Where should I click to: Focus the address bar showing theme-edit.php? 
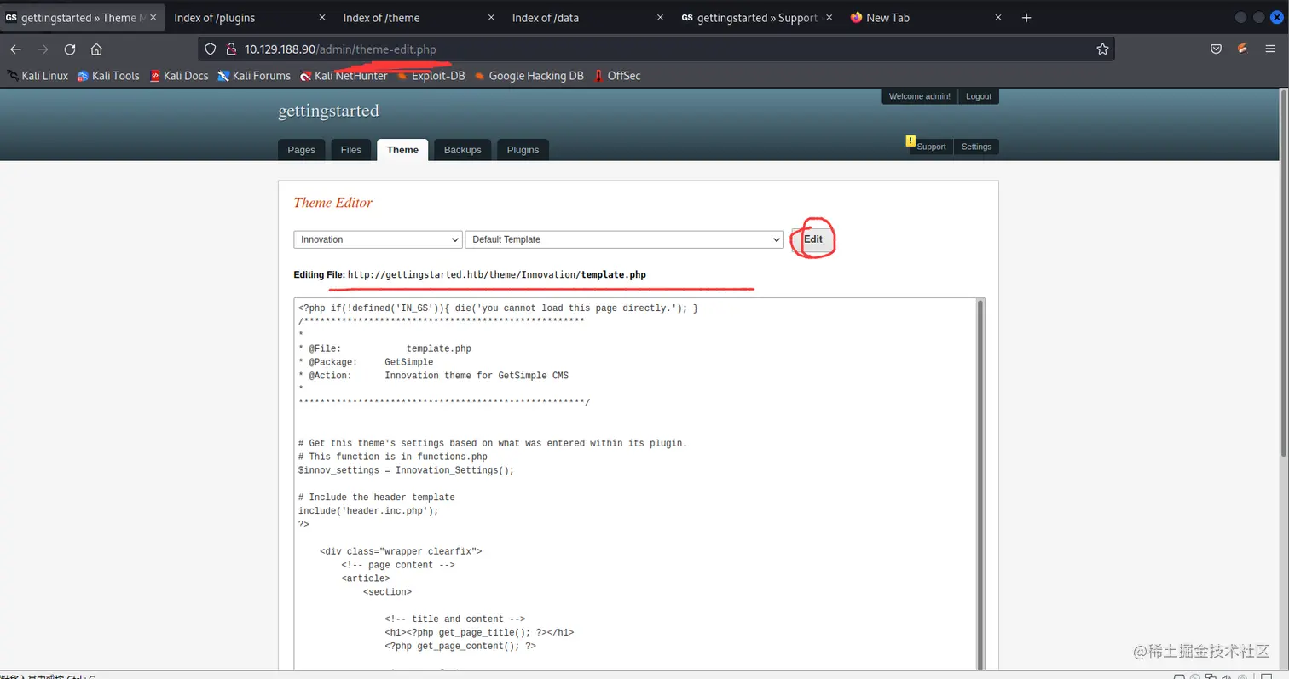pyautogui.click(x=656, y=49)
